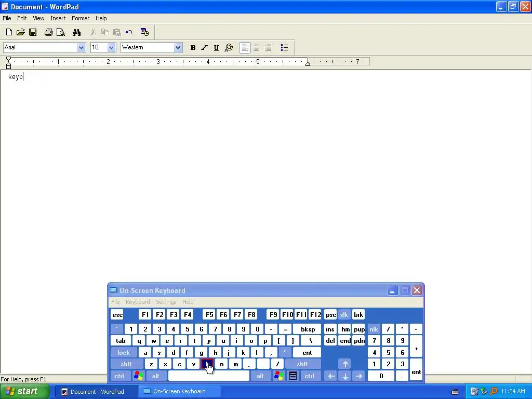Toggle underline formatting
The image size is (532, 399).
(x=216, y=47)
